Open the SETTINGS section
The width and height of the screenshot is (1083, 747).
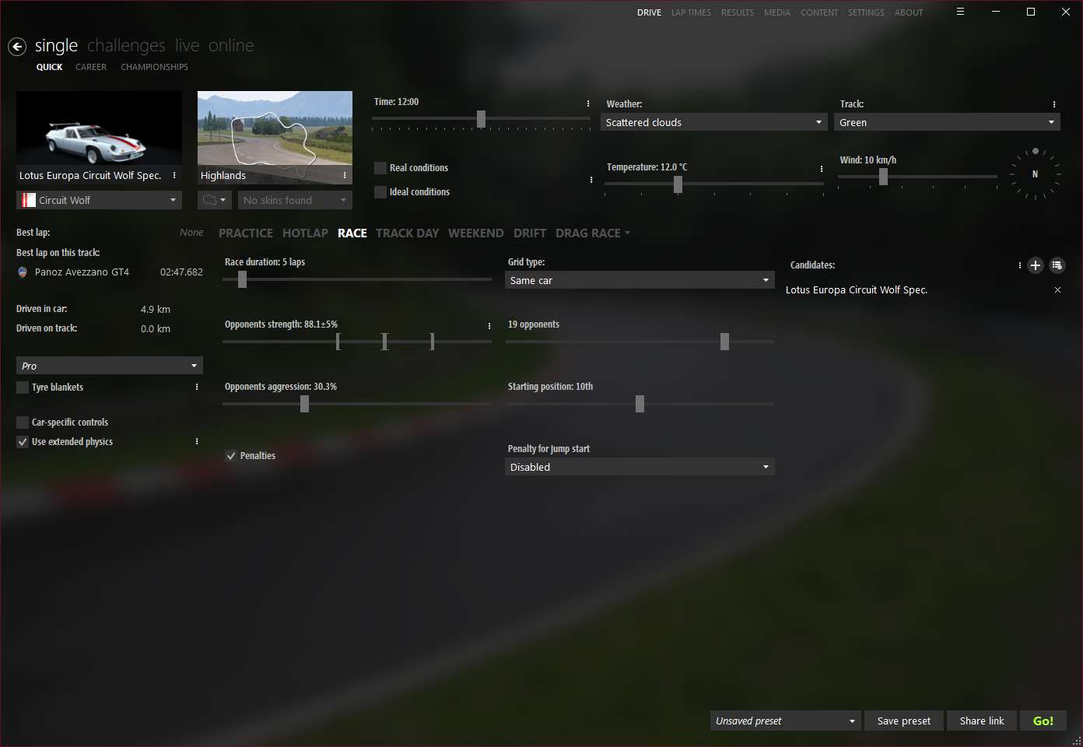(x=866, y=12)
